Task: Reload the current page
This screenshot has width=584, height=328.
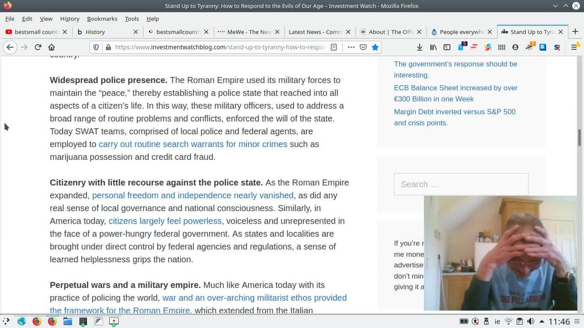Action: 38,47
